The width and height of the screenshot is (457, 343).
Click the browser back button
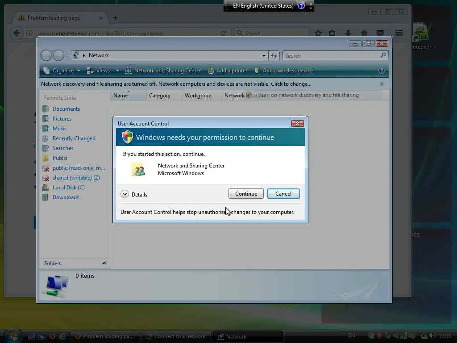coord(17,33)
